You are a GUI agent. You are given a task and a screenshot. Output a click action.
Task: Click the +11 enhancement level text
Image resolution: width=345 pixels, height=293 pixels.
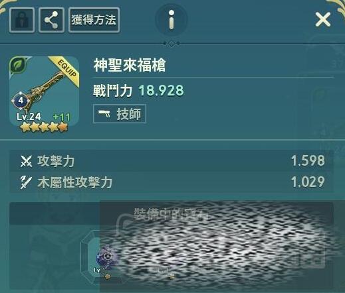pyautogui.click(x=62, y=117)
